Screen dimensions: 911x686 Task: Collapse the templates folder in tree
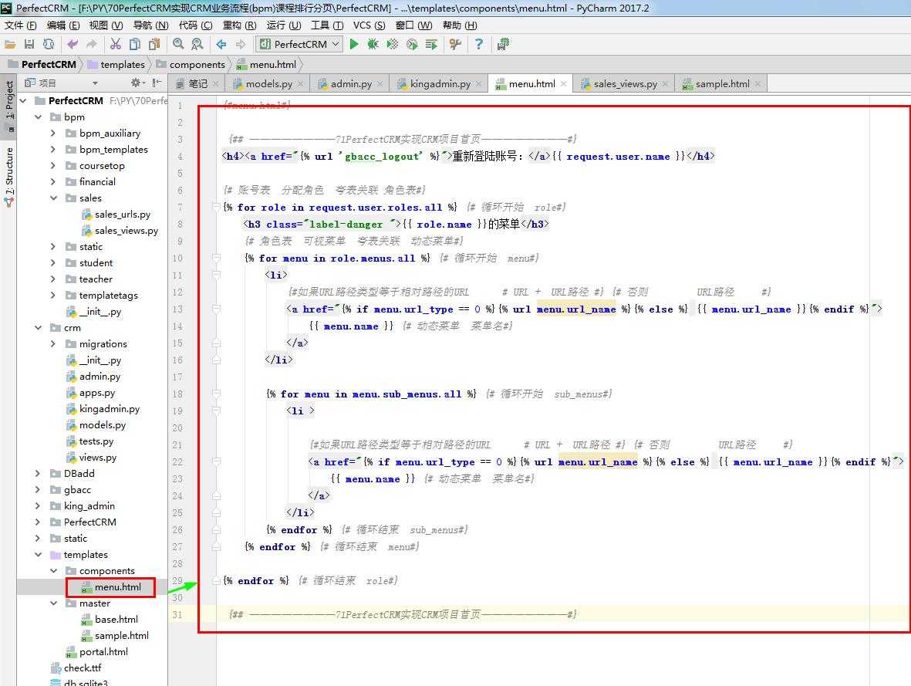coord(38,555)
